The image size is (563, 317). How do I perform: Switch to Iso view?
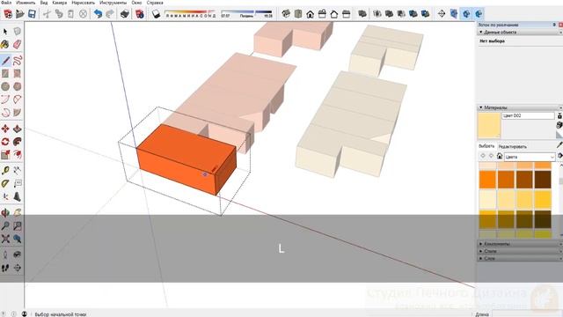[286, 14]
